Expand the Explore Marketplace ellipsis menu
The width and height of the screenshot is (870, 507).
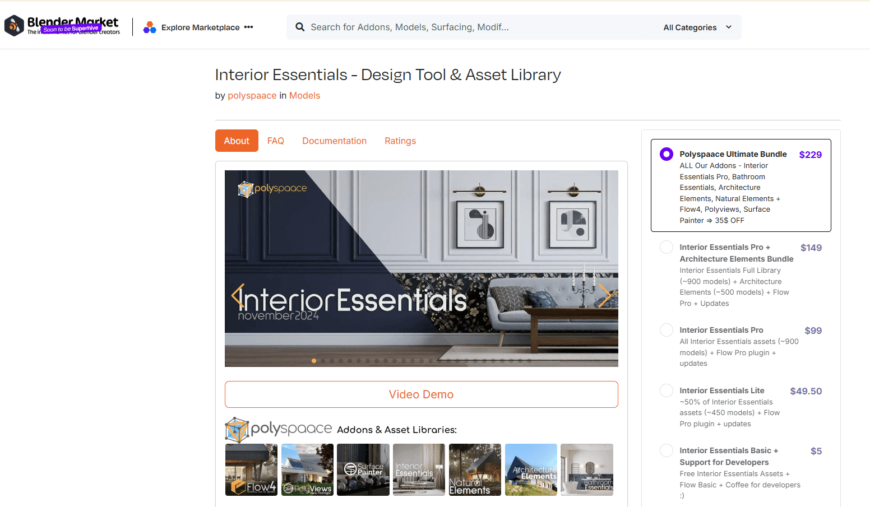pyautogui.click(x=249, y=26)
